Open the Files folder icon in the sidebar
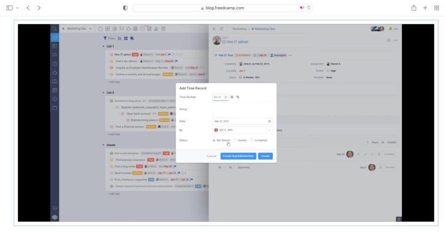Image resolution: width=445 pixels, height=232 pixels. (x=55, y=108)
